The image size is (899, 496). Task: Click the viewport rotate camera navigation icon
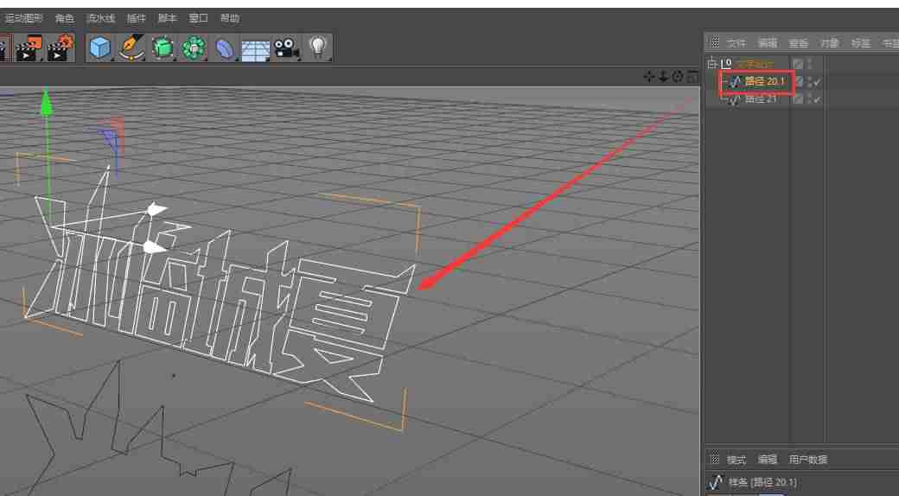point(678,76)
